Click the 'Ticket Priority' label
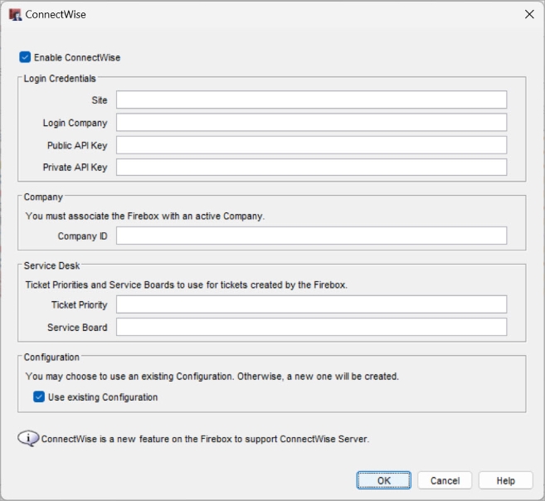 click(80, 305)
